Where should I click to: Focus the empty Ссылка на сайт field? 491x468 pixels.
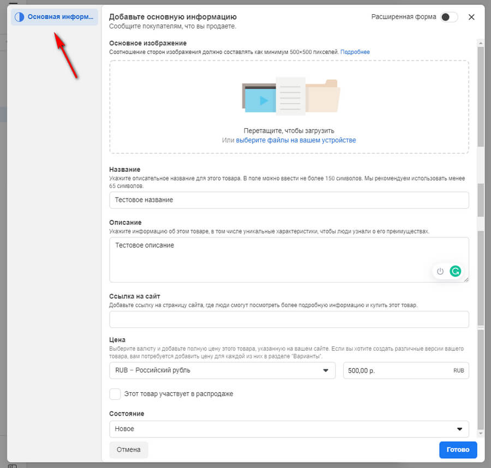[x=289, y=319]
